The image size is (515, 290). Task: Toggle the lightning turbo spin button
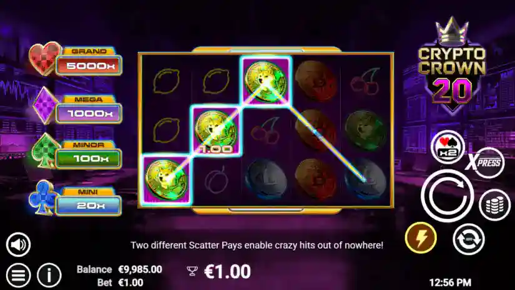click(x=421, y=237)
